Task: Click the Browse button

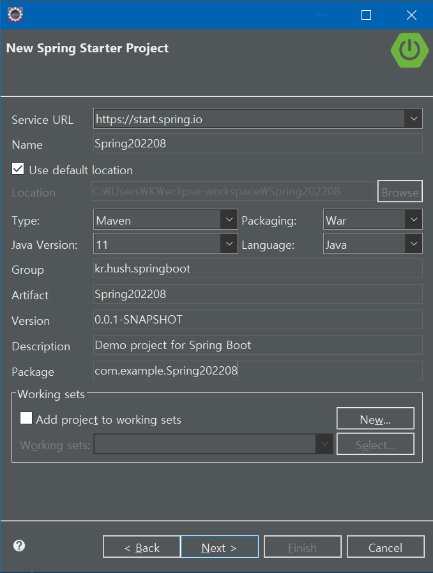Action: click(400, 191)
